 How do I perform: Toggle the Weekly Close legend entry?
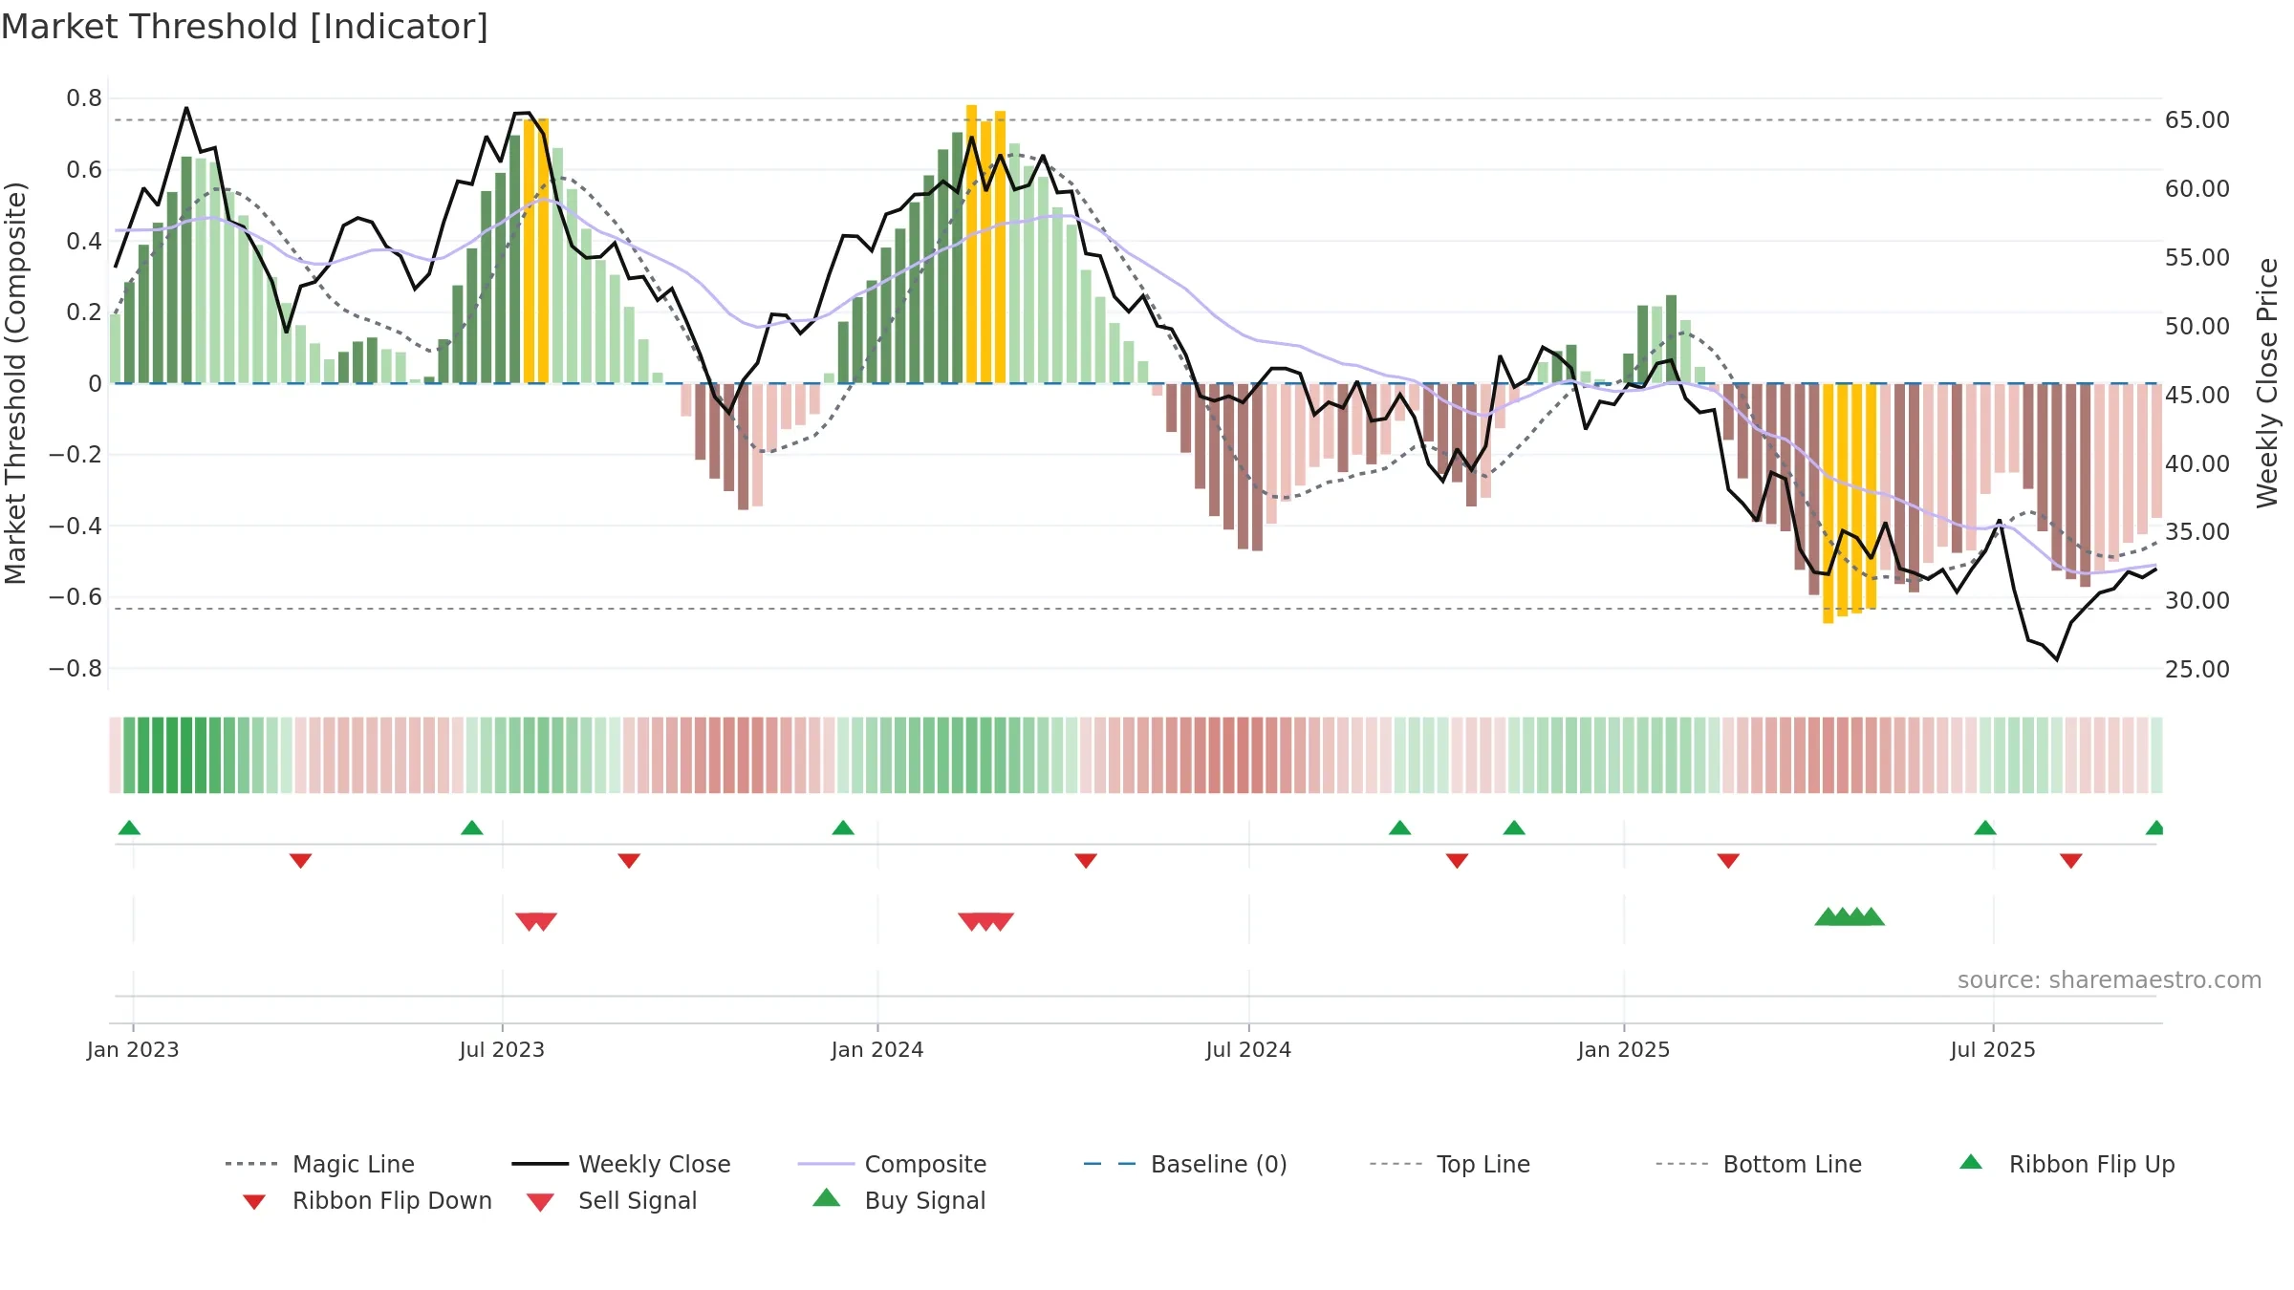pos(621,1164)
